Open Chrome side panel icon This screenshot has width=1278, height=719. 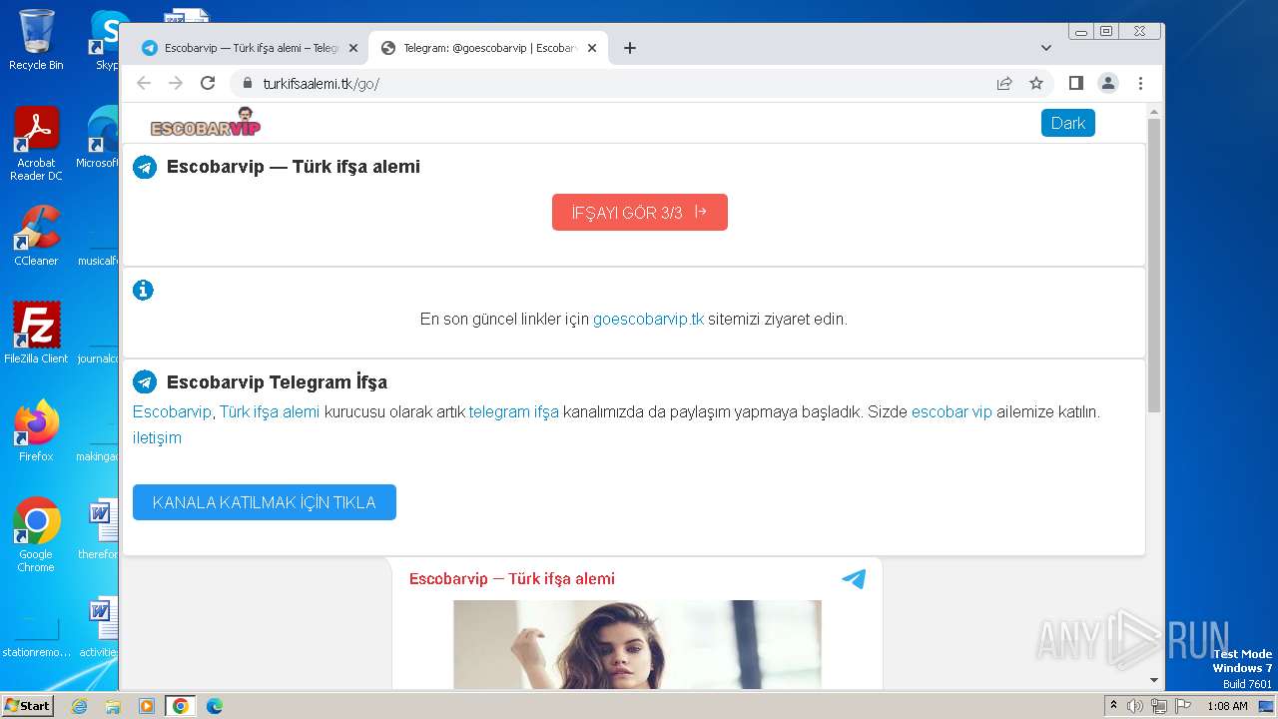click(1075, 83)
